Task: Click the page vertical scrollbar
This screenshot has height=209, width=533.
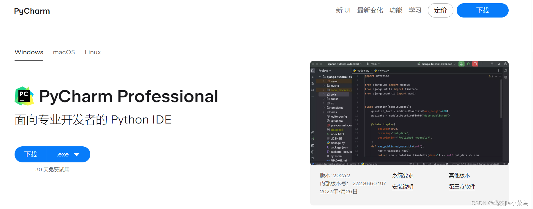Action: [532, 26]
